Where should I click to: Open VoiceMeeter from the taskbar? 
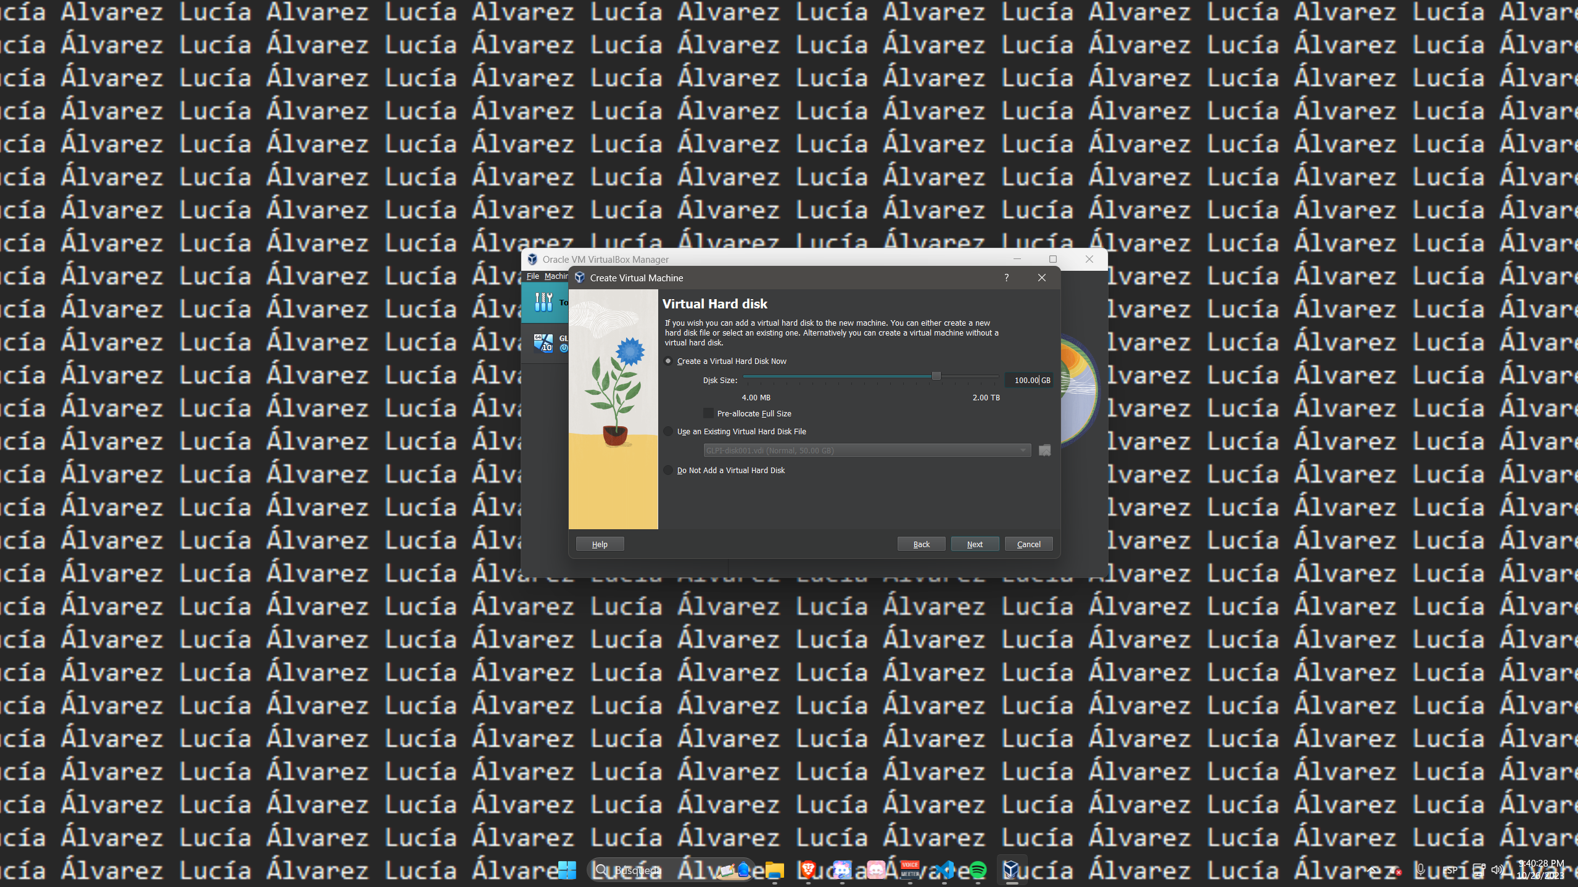[911, 870]
